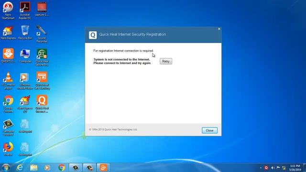
Task: Switch to Chrome in the taskbar
Action: click(x=62, y=168)
